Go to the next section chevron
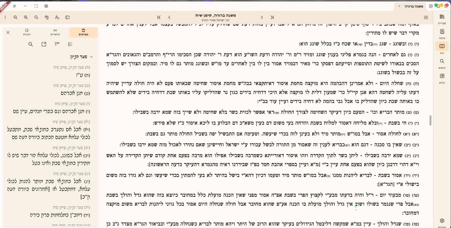This screenshot has height=228, width=451. [x=262, y=17]
